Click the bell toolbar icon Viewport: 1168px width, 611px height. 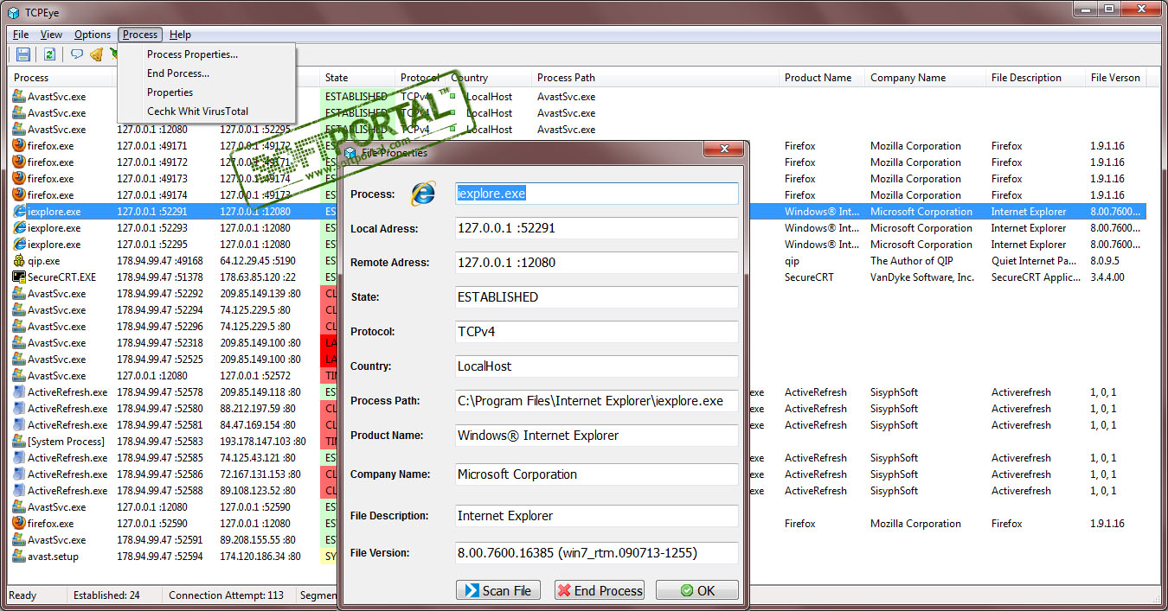[96, 54]
